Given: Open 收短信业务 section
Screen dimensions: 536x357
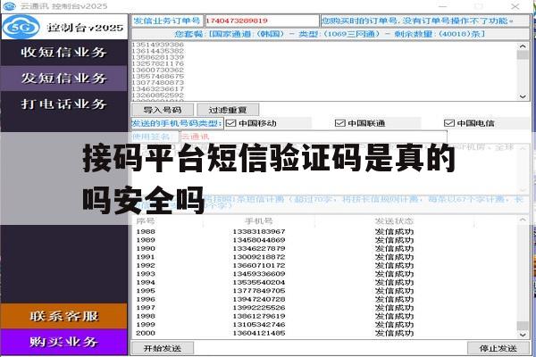Looking at the screenshot, I should point(64,53).
